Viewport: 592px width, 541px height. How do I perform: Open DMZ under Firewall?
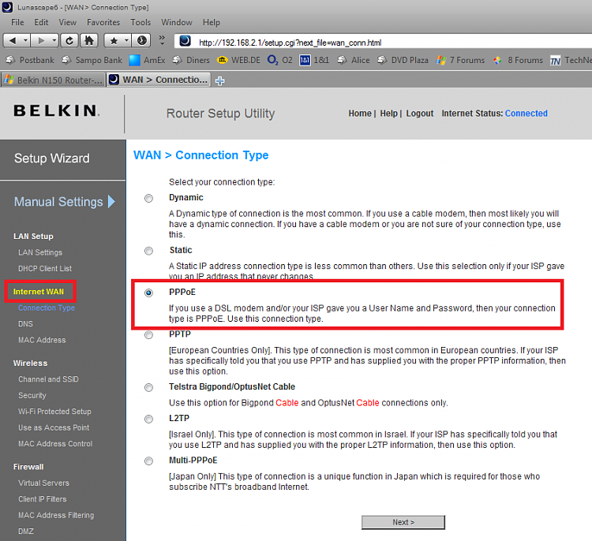(x=26, y=532)
